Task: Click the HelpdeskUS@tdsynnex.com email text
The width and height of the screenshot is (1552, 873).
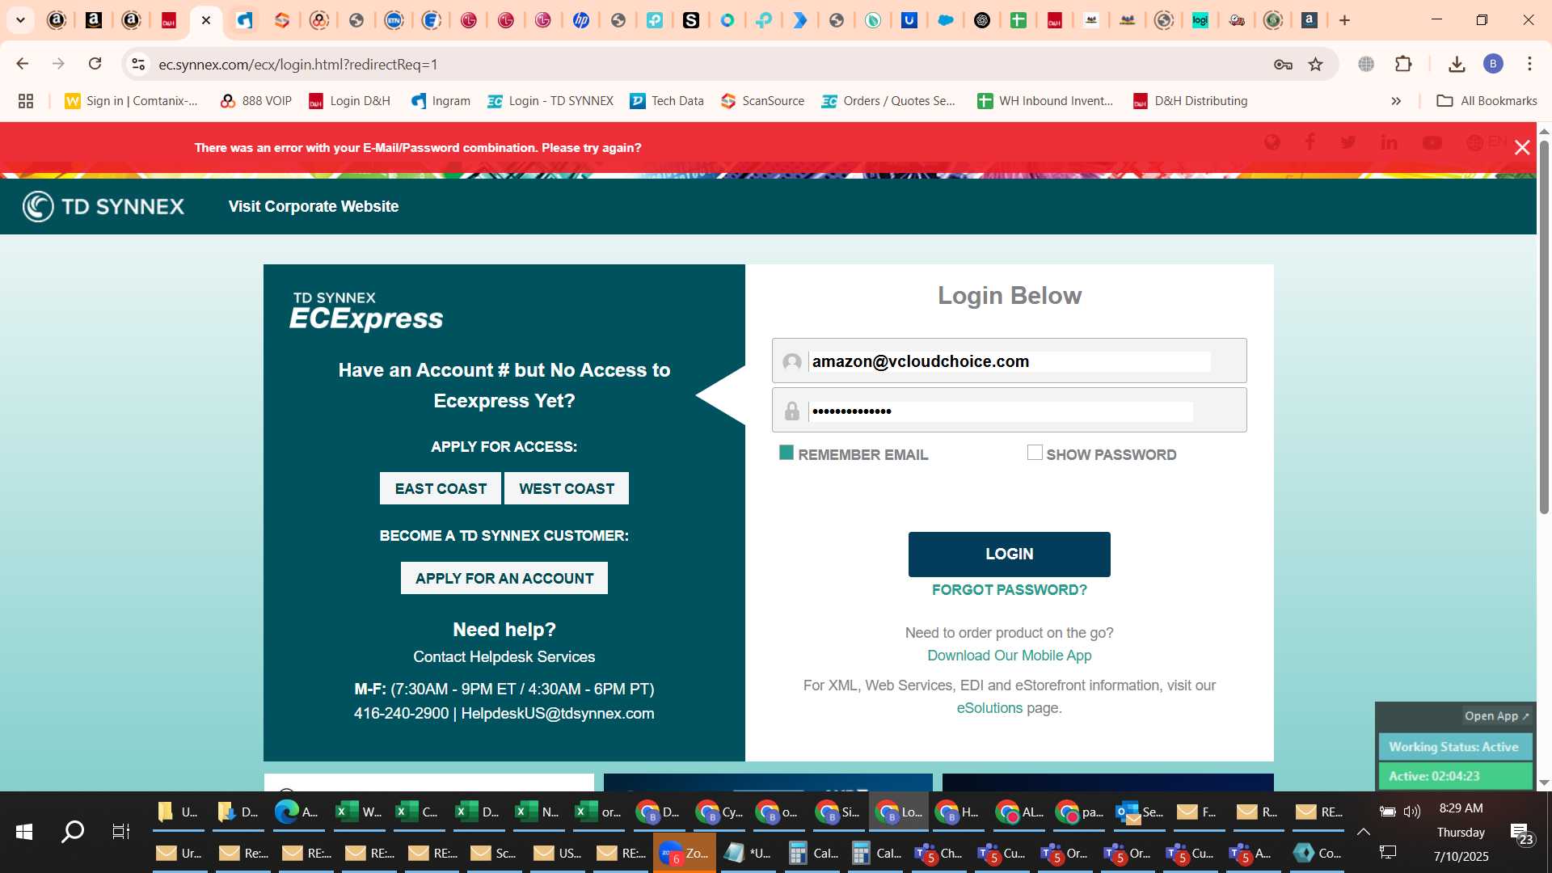Action: [557, 714]
